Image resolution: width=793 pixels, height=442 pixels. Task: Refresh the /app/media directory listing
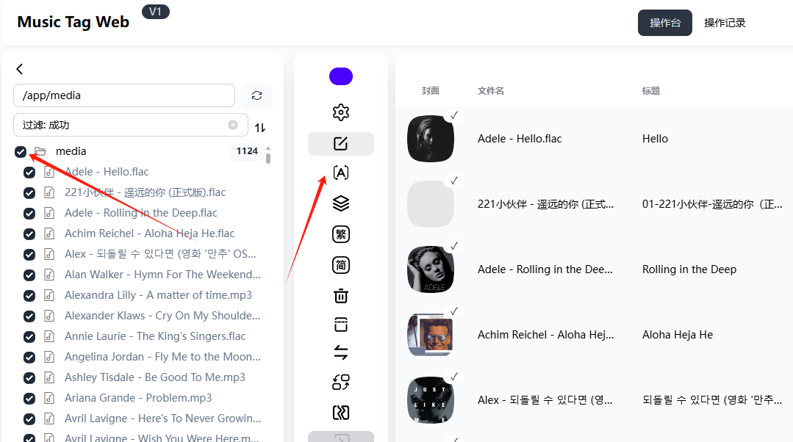coord(256,95)
